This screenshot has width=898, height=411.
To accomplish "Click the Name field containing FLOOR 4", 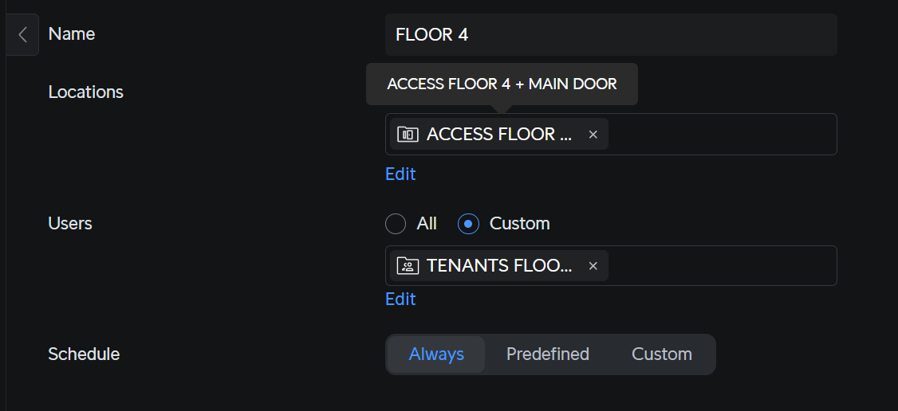I will tap(610, 34).
